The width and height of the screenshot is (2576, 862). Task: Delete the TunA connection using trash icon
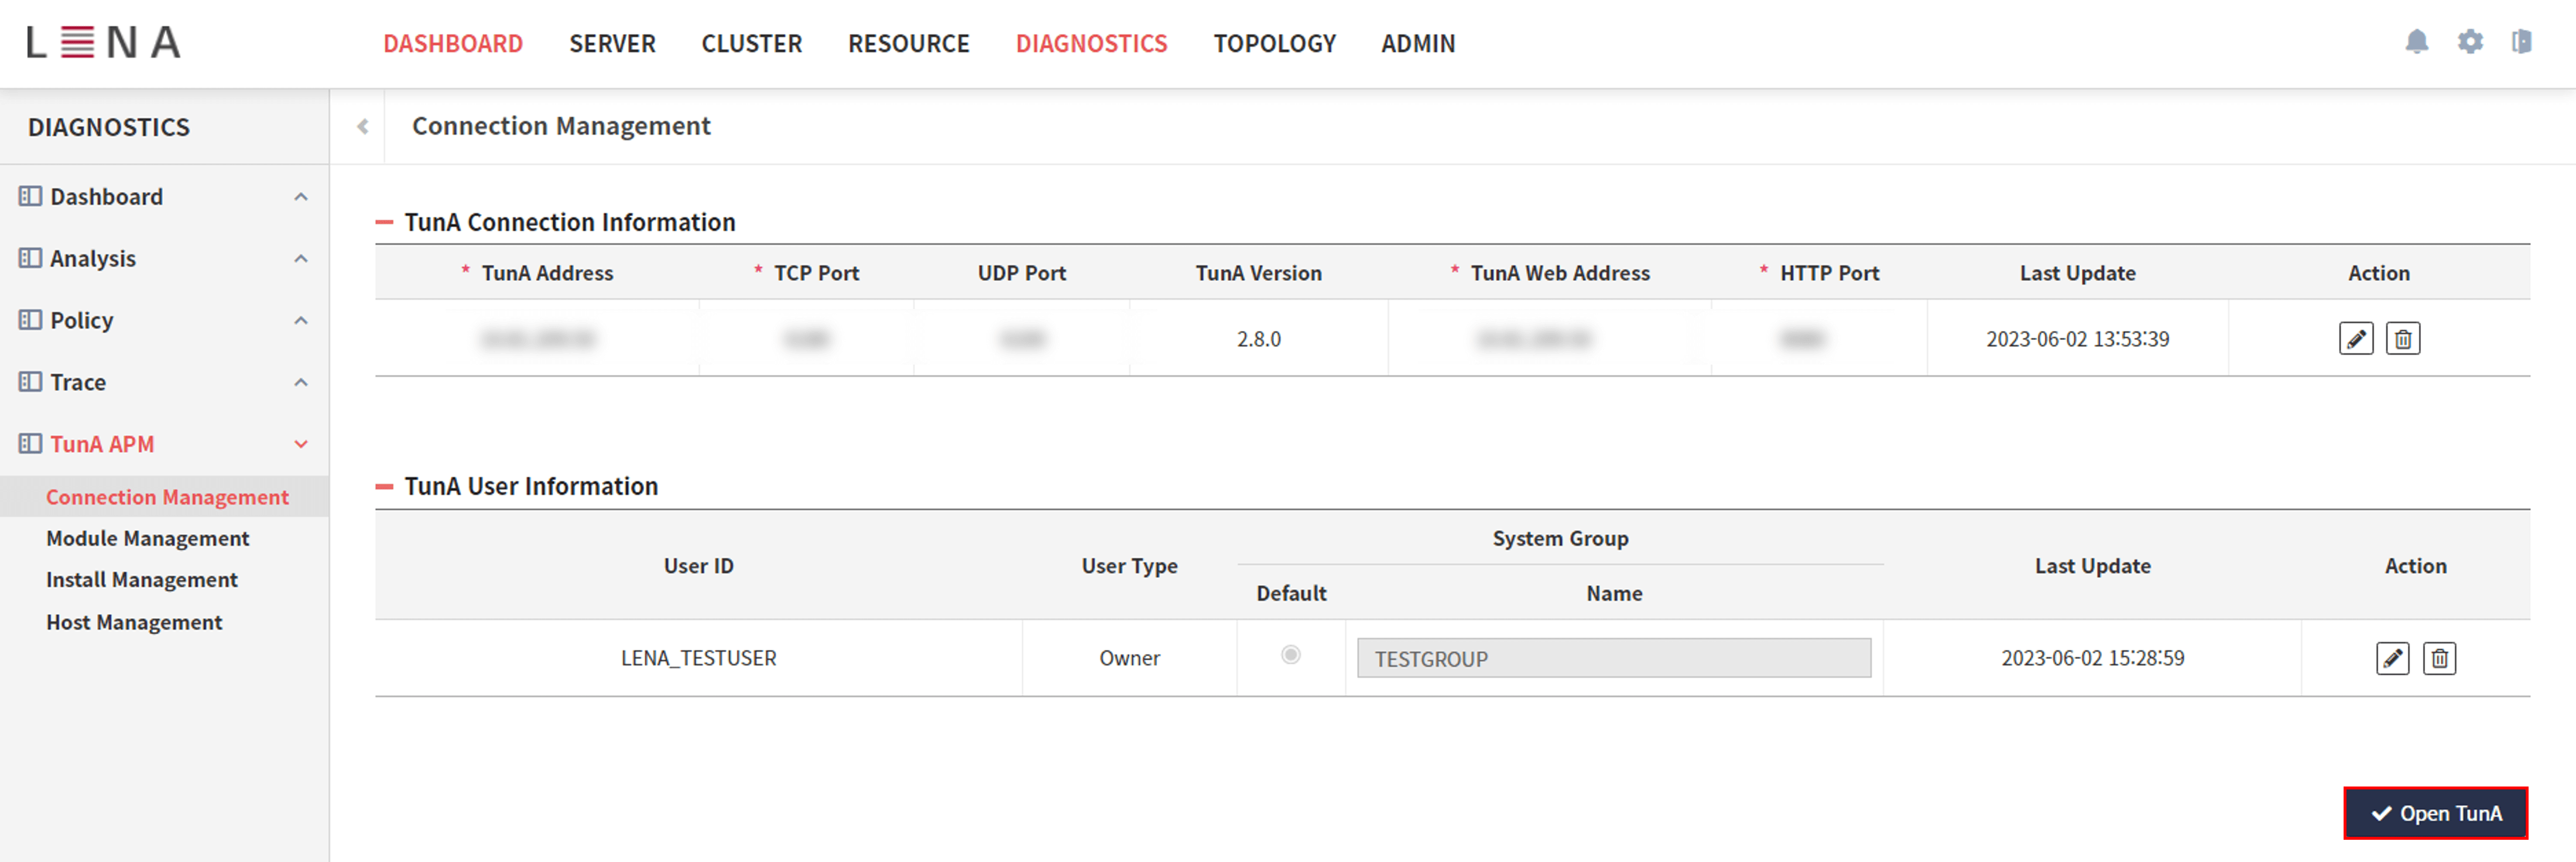click(x=2403, y=338)
